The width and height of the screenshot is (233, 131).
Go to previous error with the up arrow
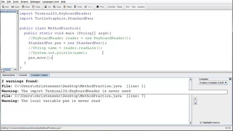coord(195,99)
